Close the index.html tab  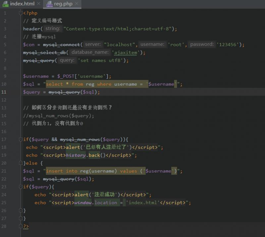tap(39, 4)
